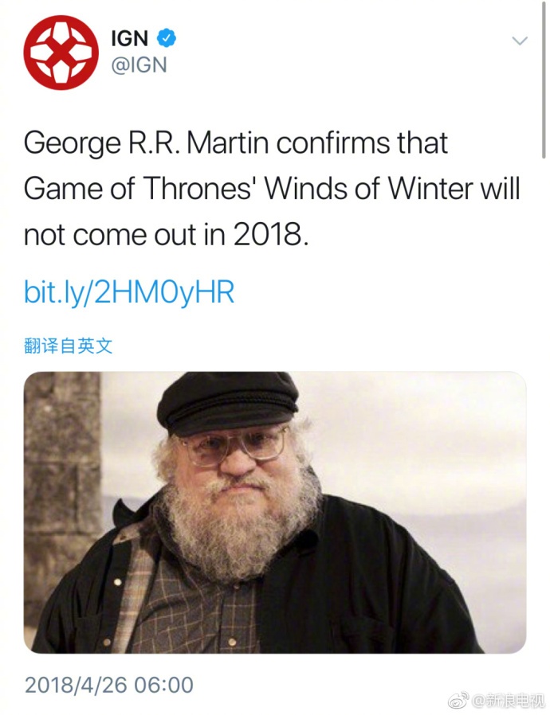Open the IGN profile avatar
550x715 pixels.
61,53
